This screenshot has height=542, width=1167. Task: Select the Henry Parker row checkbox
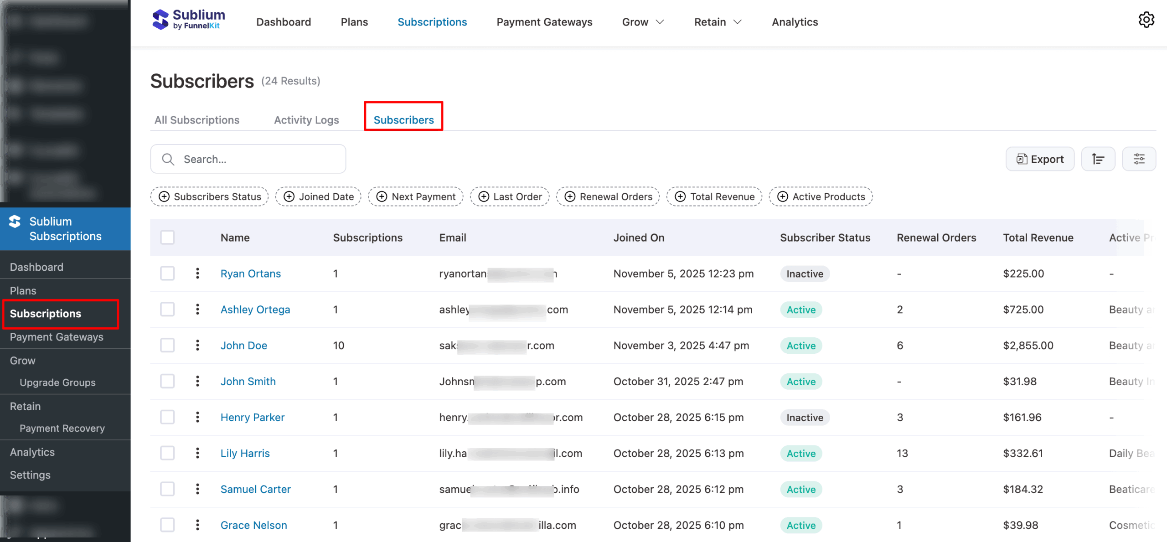click(x=167, y=417)
